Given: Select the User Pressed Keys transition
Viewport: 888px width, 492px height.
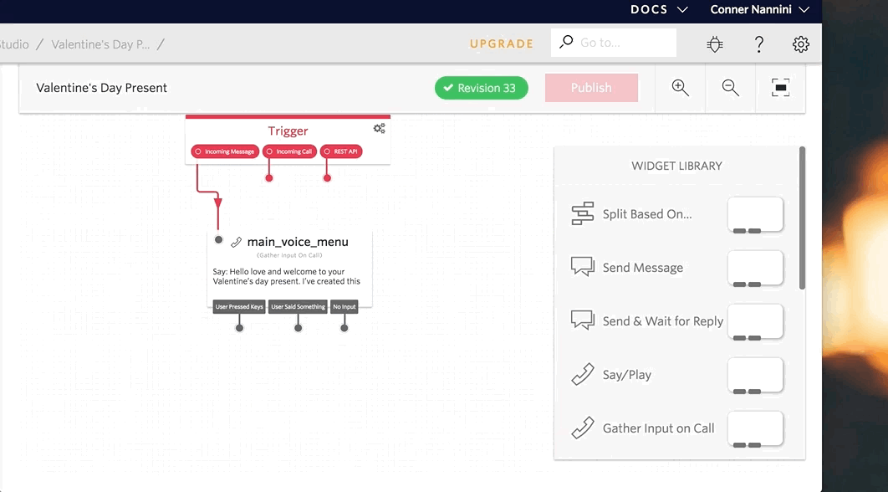Looking at the screenshot, I should click(239, 306).
